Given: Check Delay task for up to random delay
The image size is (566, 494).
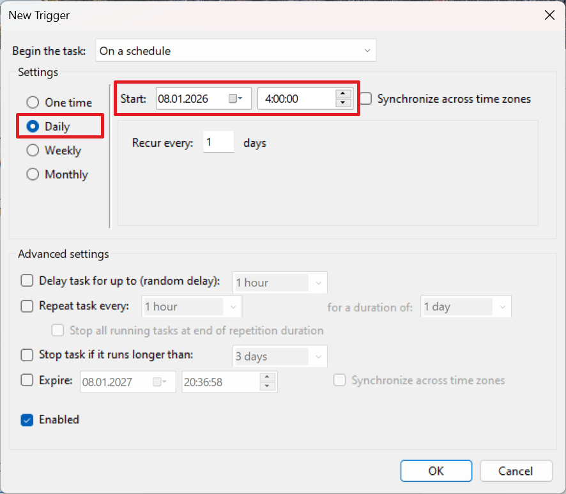Looking at the screenshot, I should (27, 280).
